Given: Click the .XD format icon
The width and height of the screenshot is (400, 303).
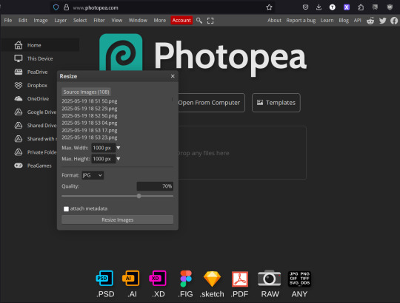Looking at the screenshot, I should (158, 278).
